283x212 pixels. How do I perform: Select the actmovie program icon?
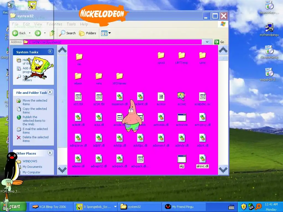point(182,120)
